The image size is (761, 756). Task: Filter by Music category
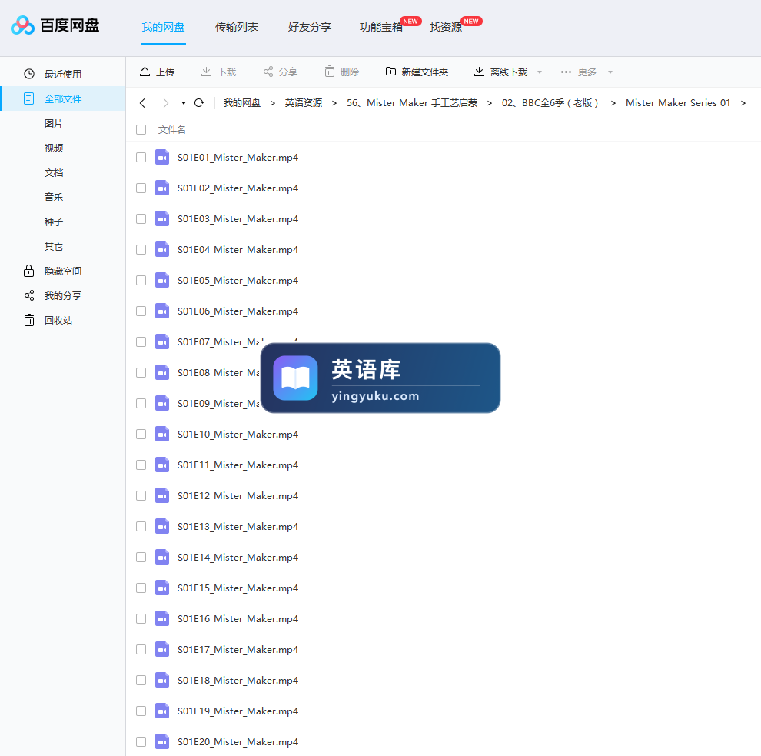point(54,197)
